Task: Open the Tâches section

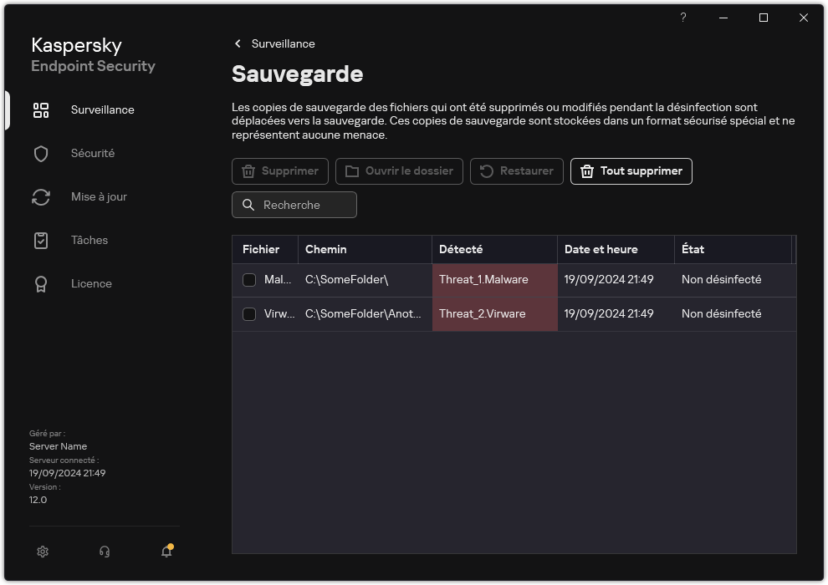Action: pos(89,241)
